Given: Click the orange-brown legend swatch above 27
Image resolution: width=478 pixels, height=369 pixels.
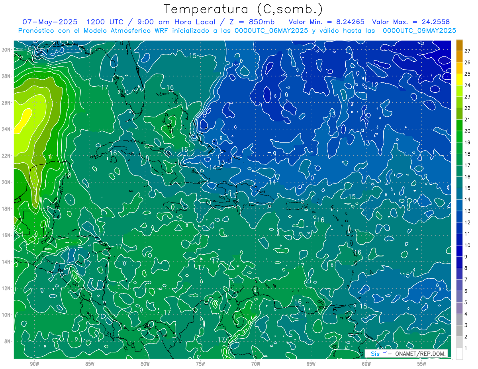Looking at the screenshot, I should click(x=459, y=45).
